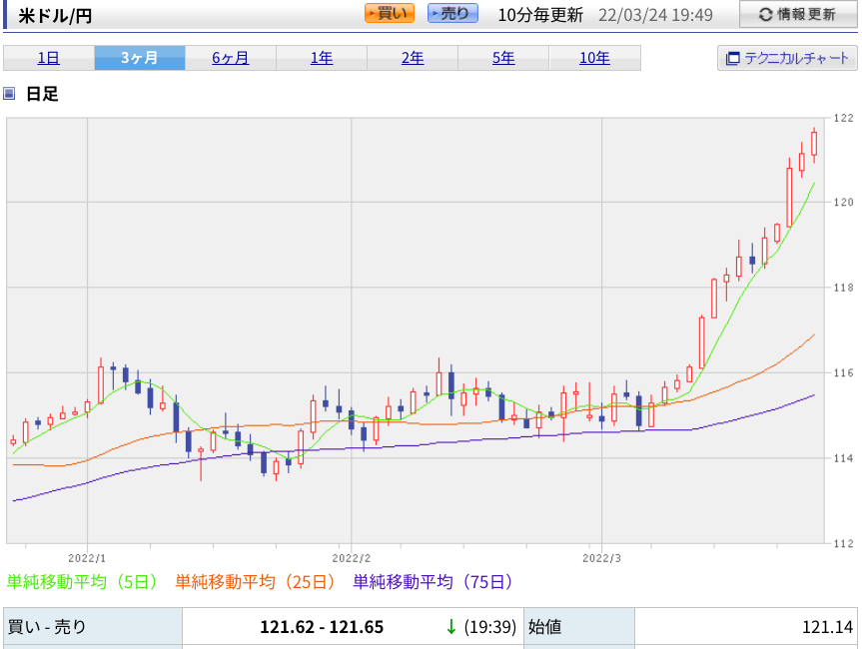Click the square icon beside 日足
Screen dimensions: 862x649
9,94
